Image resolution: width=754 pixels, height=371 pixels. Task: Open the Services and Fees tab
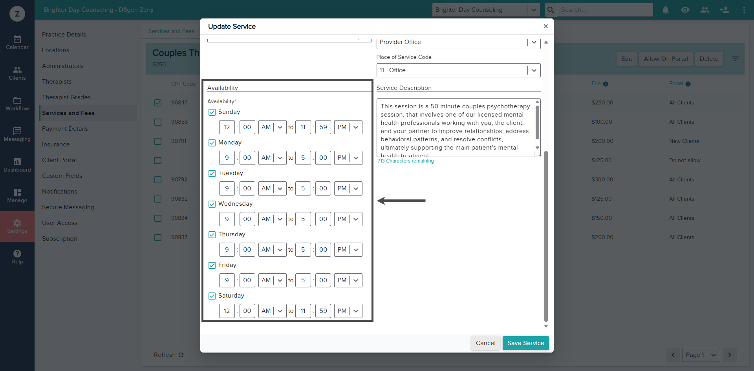tap(171, 31)
